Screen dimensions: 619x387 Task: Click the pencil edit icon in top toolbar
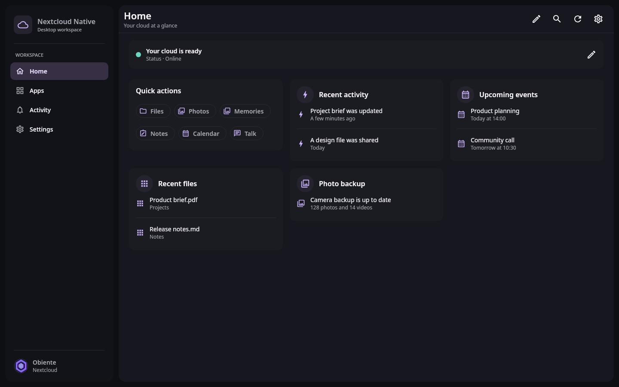[x=536, y=19]
